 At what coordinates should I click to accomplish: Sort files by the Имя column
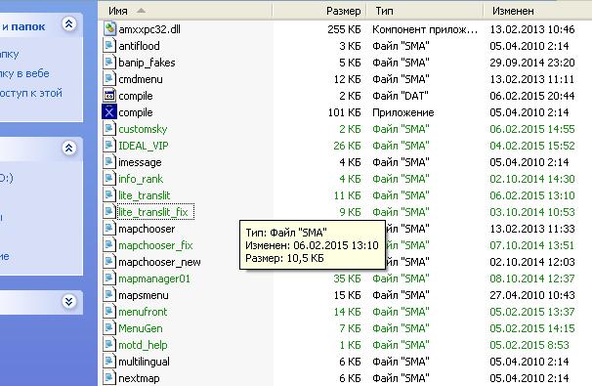click(185, 11)
